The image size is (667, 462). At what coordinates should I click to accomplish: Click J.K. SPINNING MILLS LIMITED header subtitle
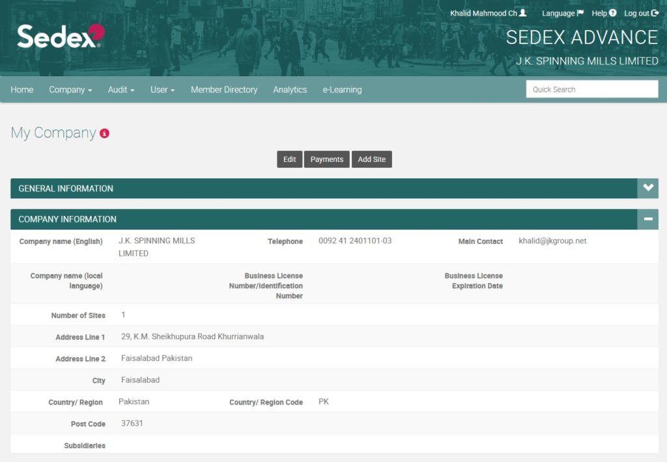click(x=587, y=61)
